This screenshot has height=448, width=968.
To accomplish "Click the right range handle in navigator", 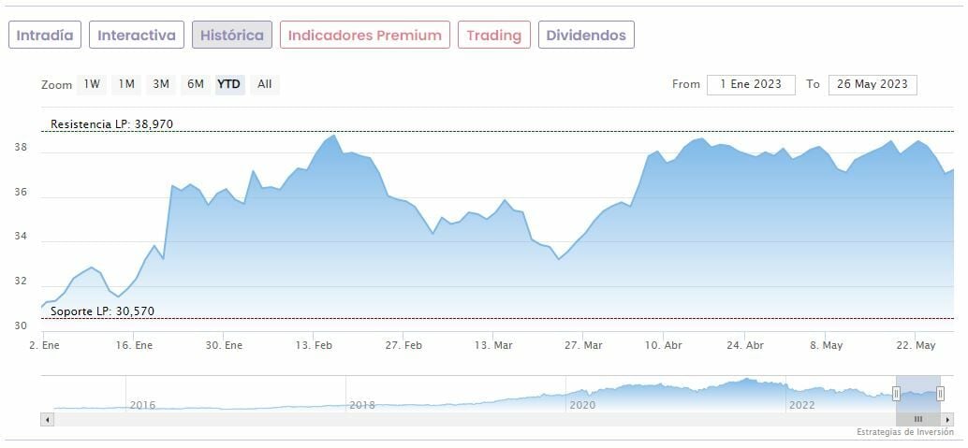I will [x=940, y=394].
